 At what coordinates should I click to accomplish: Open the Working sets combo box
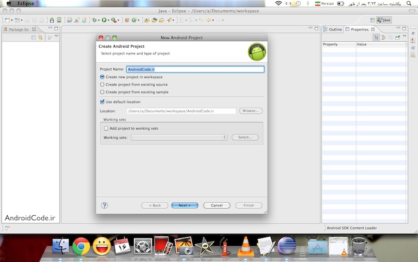click(179, 137)
